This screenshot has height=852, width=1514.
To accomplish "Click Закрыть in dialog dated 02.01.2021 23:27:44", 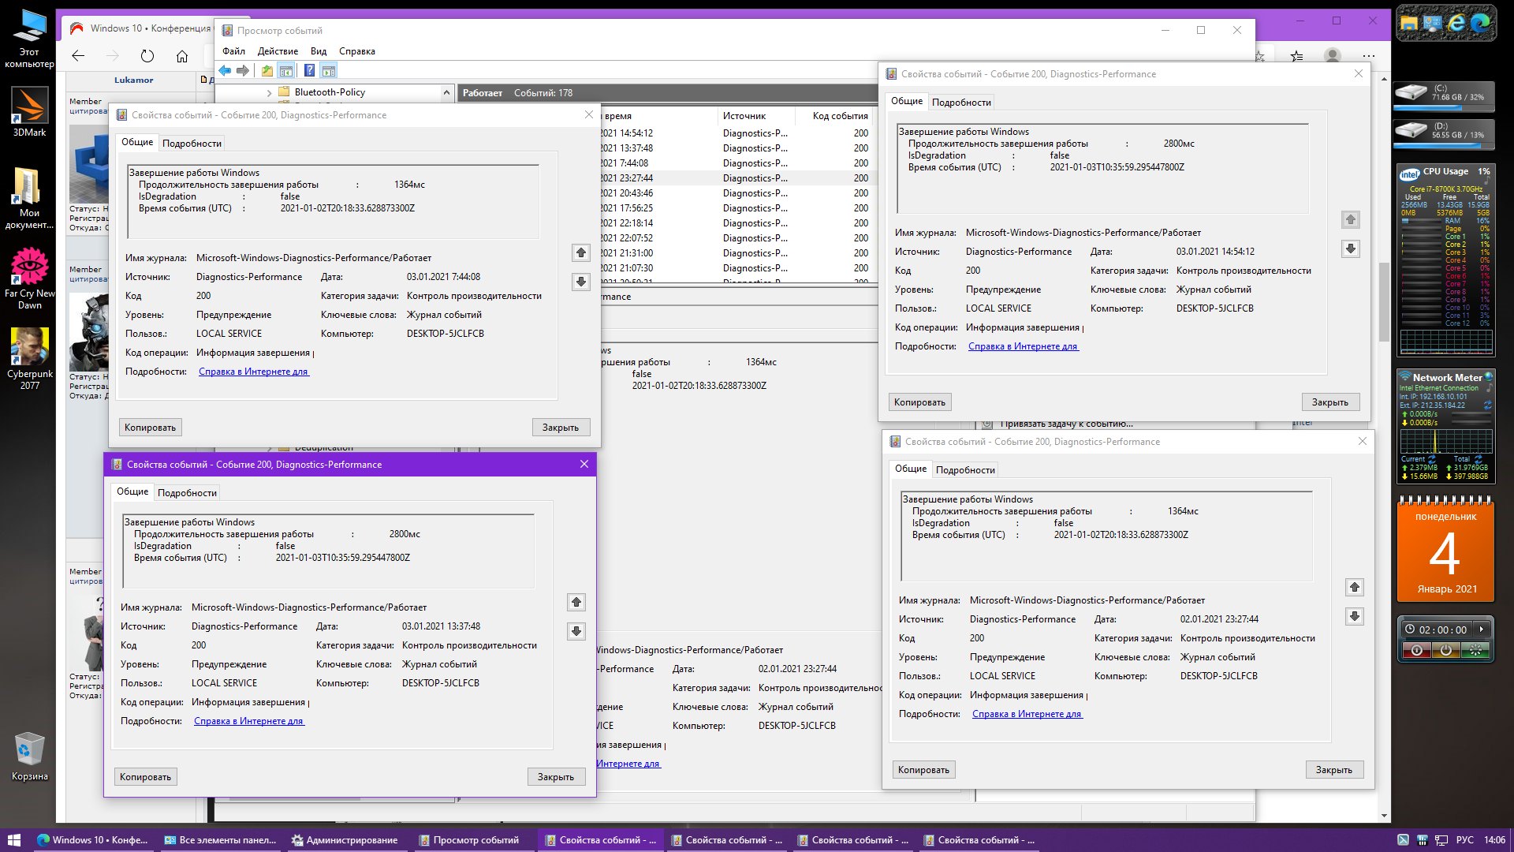I will click(1333, 770).
